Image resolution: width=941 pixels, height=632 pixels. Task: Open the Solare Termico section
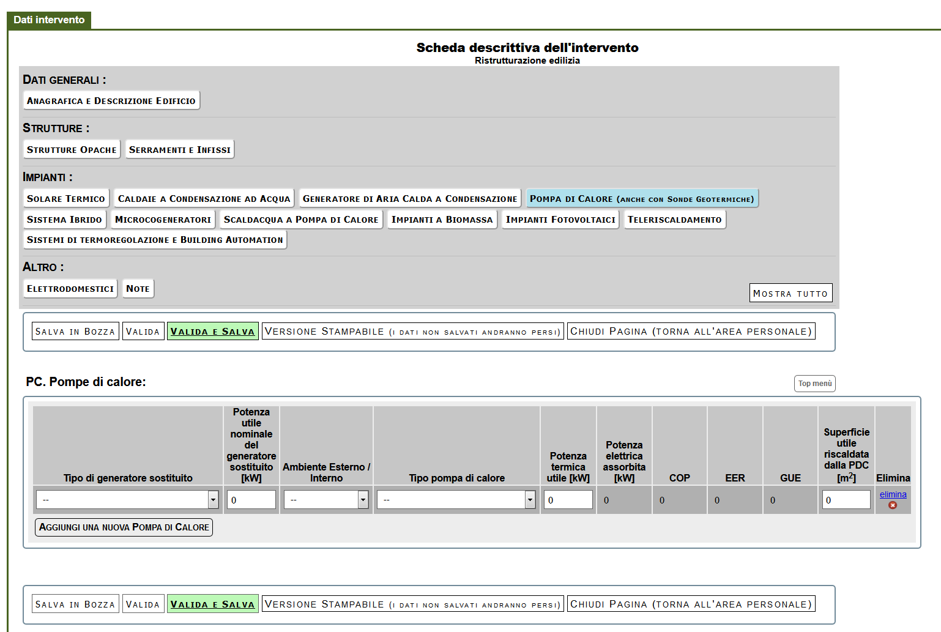click(x=66, y=199)
